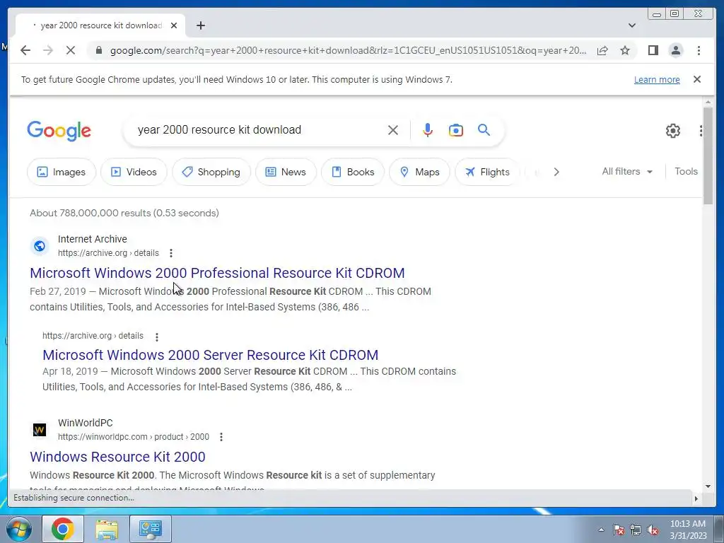Bookmark this page with the star
The image size is (724, 543).
pos(625,50)
